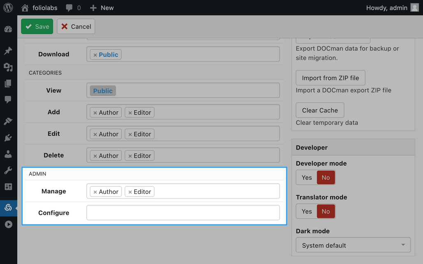Set Translator mode to No
The image size is (423, 264).
tap(326, 211)
